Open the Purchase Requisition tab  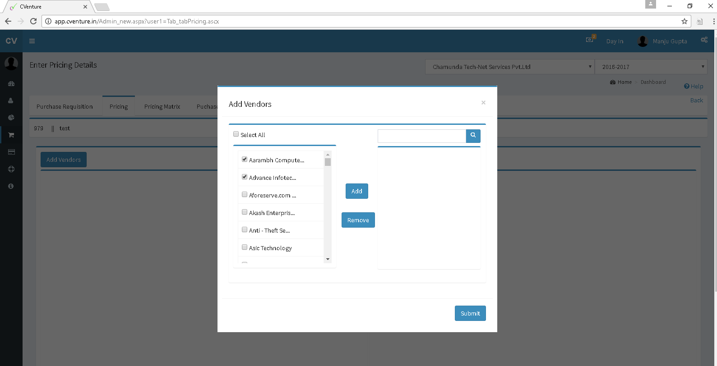click(x=65, y=107)
